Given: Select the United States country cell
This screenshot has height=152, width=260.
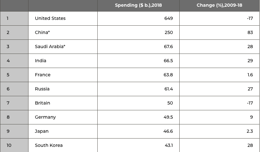Looking at the screenshot, I should coord(50,18).
